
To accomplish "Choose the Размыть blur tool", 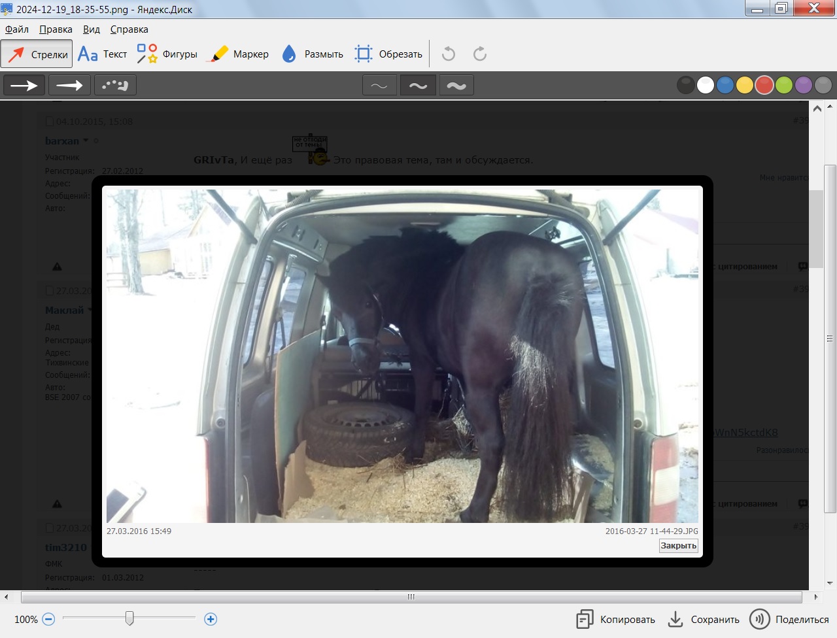I will 313,54.
